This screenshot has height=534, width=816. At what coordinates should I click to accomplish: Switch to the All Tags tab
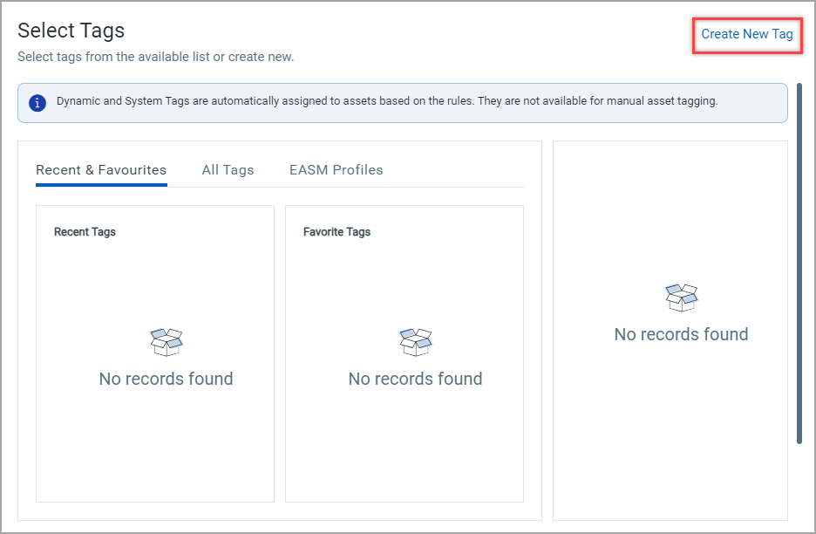pos(228,170)
